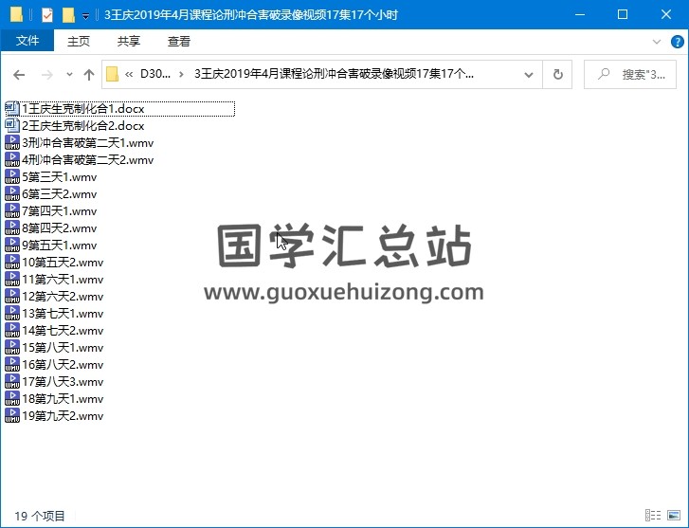Click the search box field
Image resolution: width=689 pixels, height=528 pixels.
(x=629, y=74)
